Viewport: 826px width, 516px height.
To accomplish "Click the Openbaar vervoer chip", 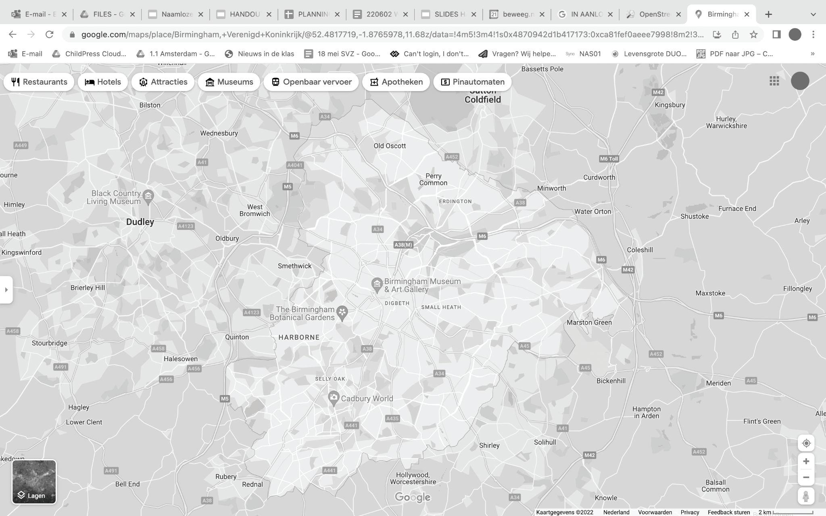I will point(311,82).
